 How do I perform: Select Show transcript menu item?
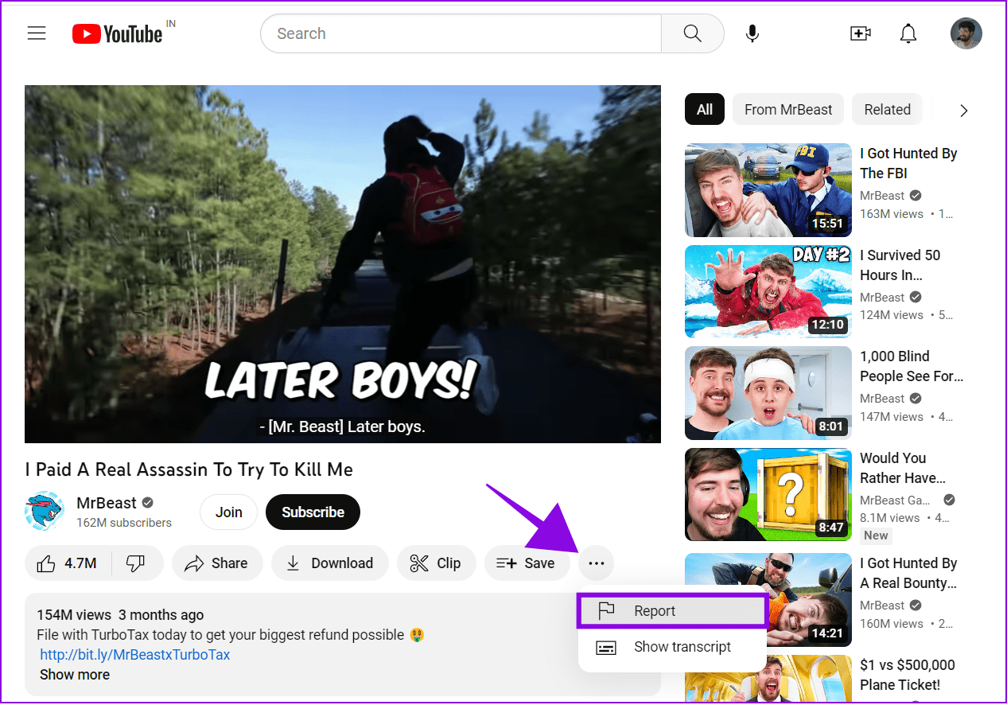672,647
